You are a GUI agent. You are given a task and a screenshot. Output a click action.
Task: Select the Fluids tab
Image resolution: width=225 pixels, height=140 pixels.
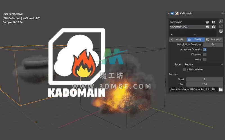pyautogui.click(x=195, y=39)
